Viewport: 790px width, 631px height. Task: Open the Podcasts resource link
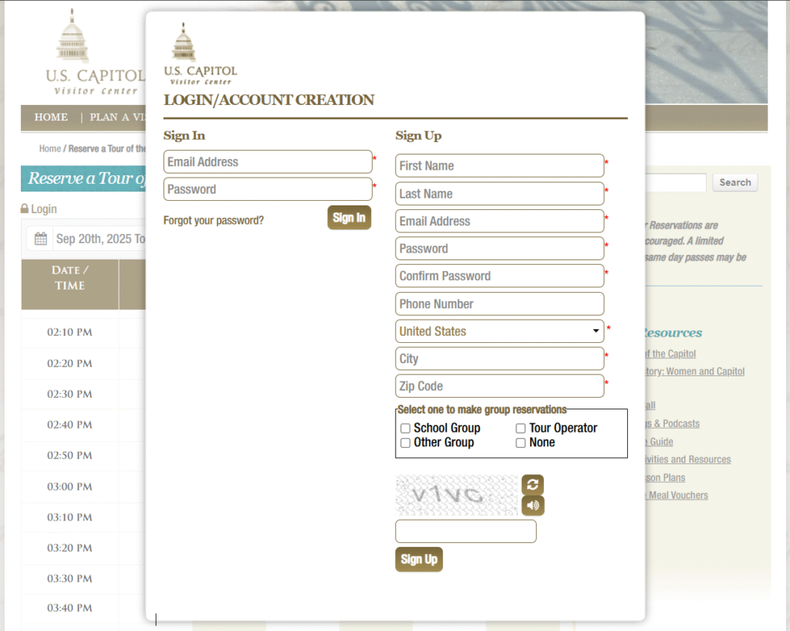673,424
